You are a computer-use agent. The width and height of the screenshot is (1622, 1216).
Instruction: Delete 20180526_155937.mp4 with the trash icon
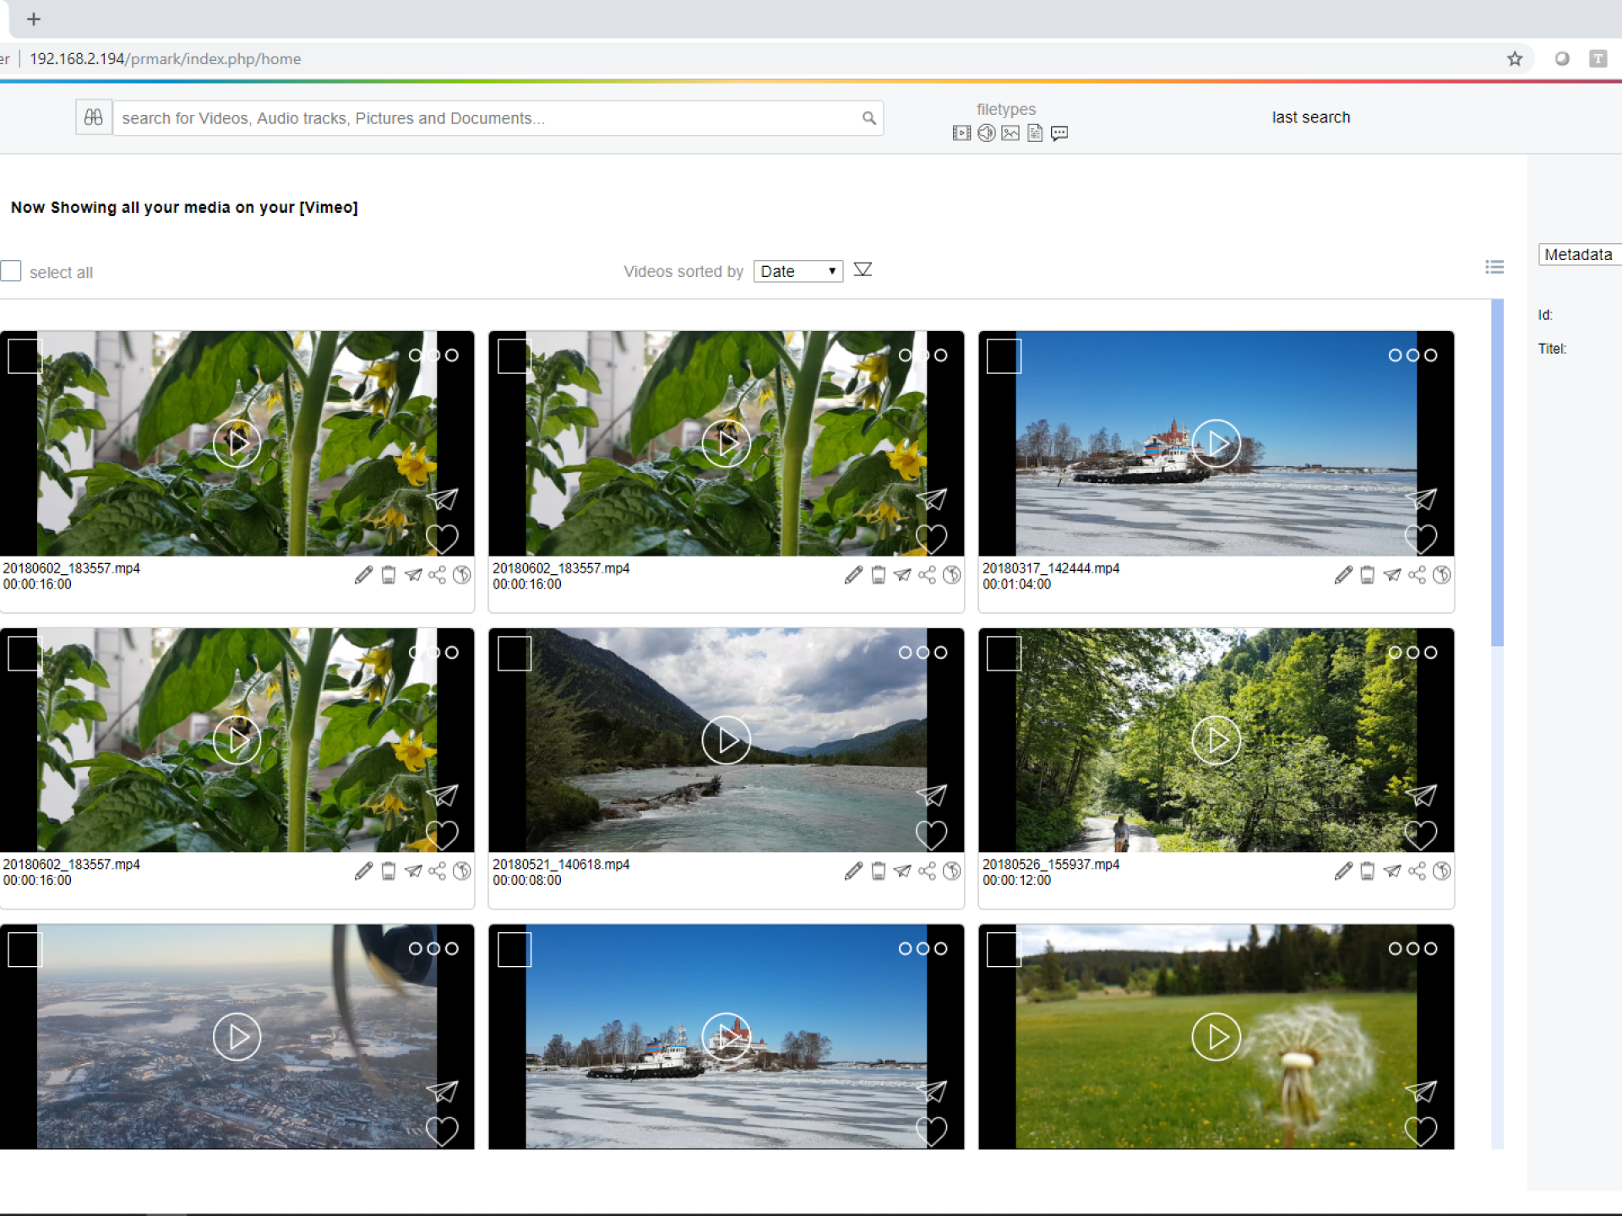coord(1368,871)
